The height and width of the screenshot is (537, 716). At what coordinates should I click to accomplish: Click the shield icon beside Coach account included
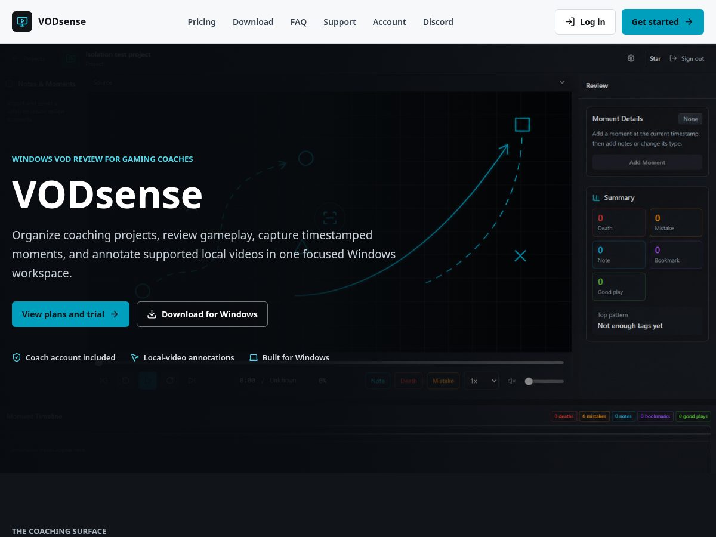(x=17, y=357)
